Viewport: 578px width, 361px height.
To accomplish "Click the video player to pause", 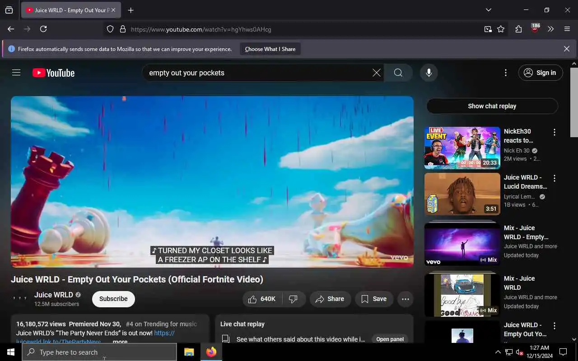I will pyautogui.click(x=212, y=181).
